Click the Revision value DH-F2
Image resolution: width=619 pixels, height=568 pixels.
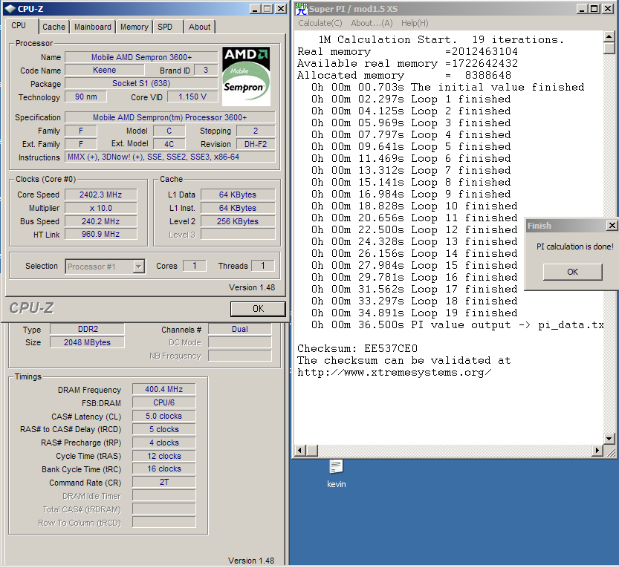point(256,144)
